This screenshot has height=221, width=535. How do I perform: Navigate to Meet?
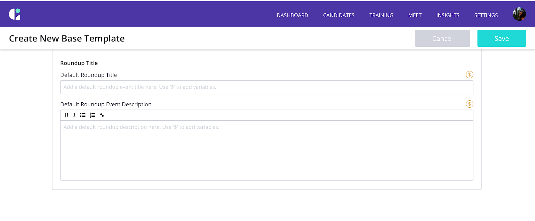[x=415, y=15]
